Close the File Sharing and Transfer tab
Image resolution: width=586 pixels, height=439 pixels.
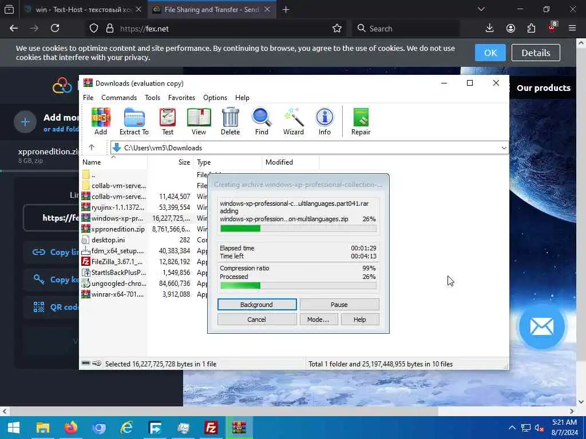tap(267, 9)
